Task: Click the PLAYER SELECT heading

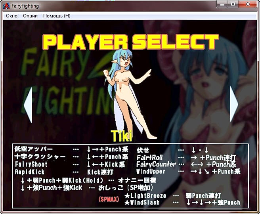Action: point(130,42)
